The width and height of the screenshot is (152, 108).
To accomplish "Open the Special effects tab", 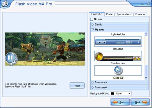I will tap(124, 14).
